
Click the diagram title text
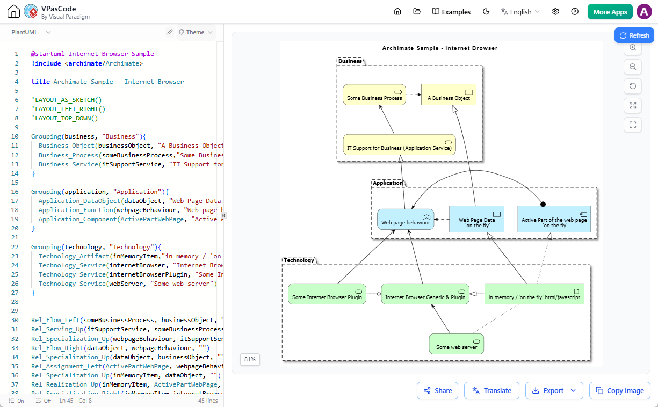pos(440,48)
